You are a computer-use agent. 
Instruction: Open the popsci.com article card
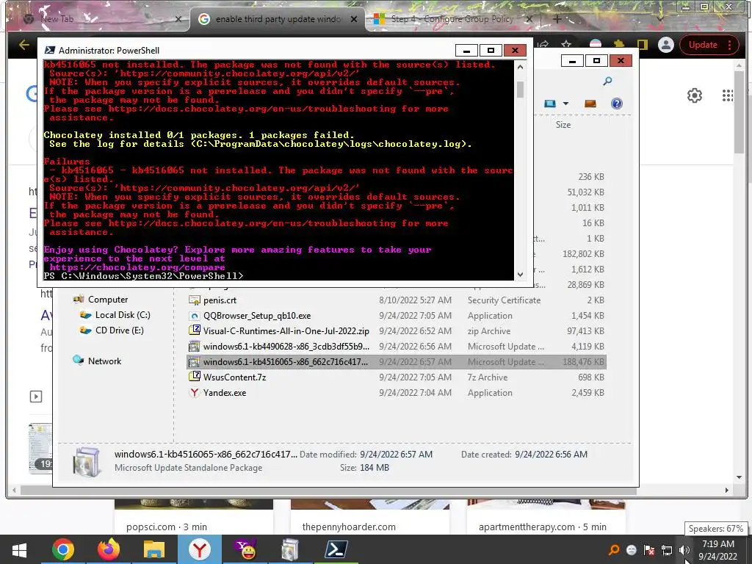click(x=194, y=518)
